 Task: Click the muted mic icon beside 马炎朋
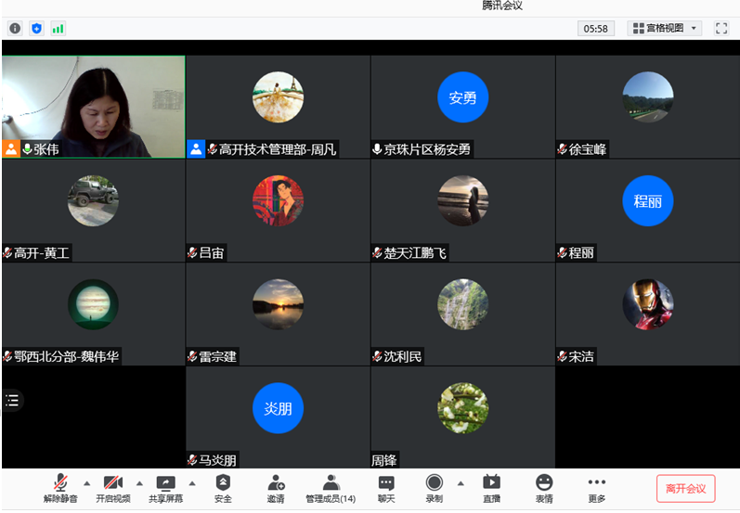point(192,460)
